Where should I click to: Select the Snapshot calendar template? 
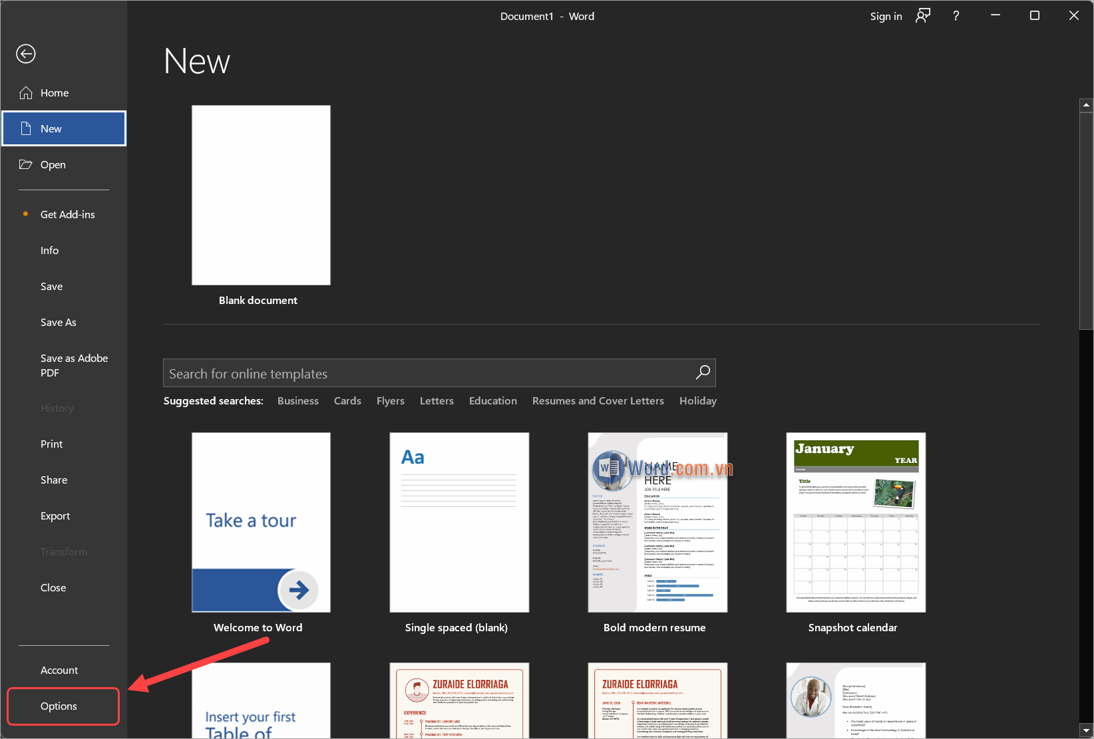856,523
